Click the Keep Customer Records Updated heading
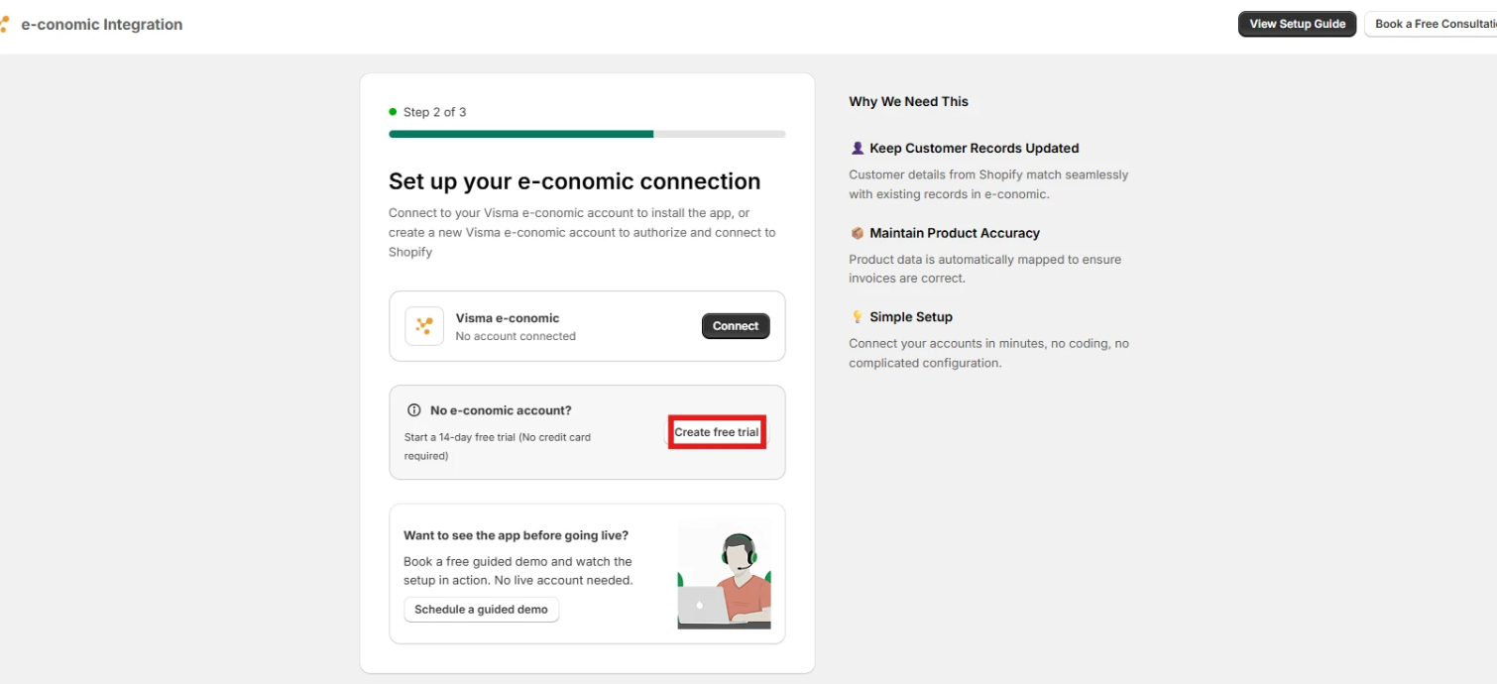This screenshot has width=1497, height=684. pos(975,149)
